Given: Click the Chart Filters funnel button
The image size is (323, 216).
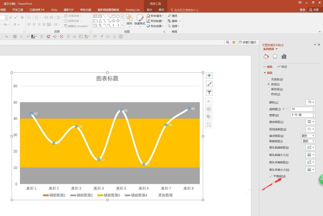Looking at the screenshot, I should tap(209, 92).
